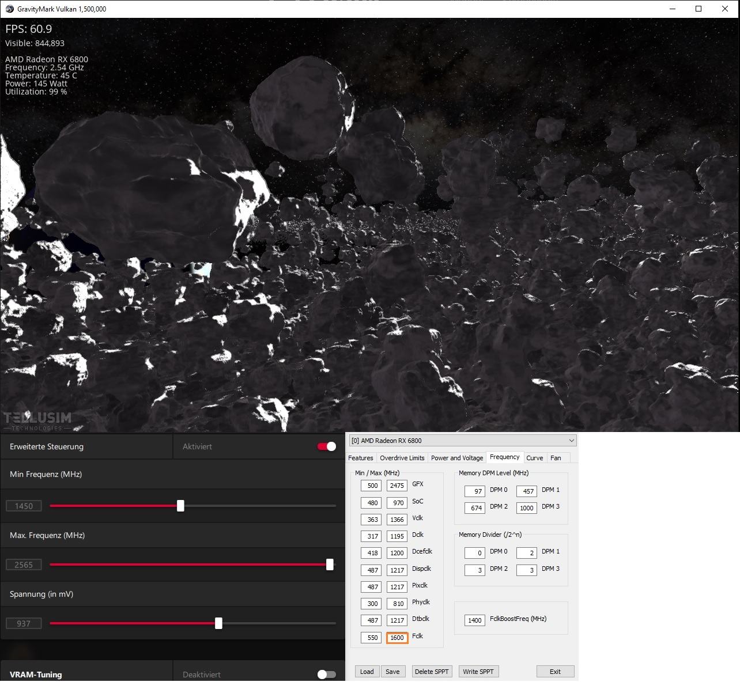The width and height of the screenshot is (740, 682).
Task: Open the Overdrive Limits tab
Action: (402, 458)
